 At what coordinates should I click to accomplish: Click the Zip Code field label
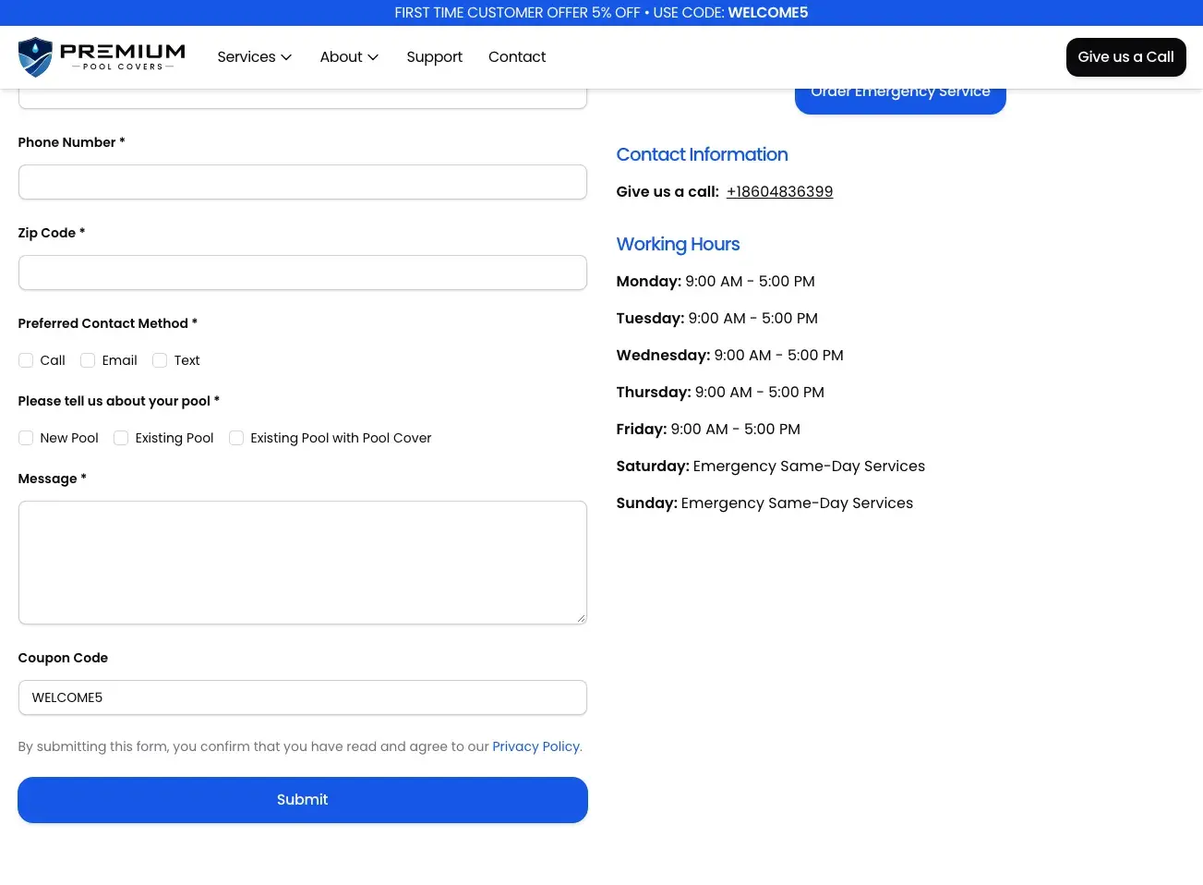pos(52,233)
